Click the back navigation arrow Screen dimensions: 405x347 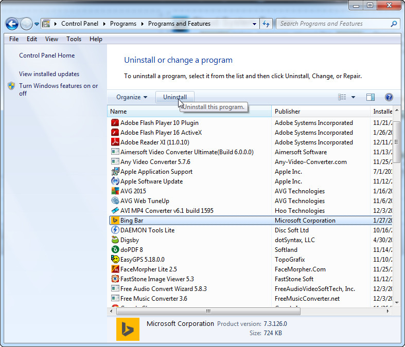(12, 24)
